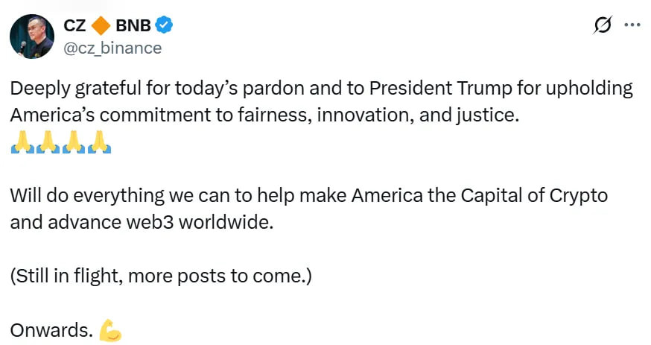Click the "Onwards." text
This screenshot has width=651, height=345.
click(x=51, y=330)
